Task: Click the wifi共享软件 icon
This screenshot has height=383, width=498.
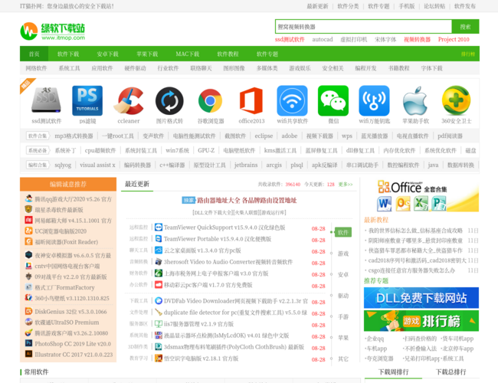Action: click(x=292, y=100)
